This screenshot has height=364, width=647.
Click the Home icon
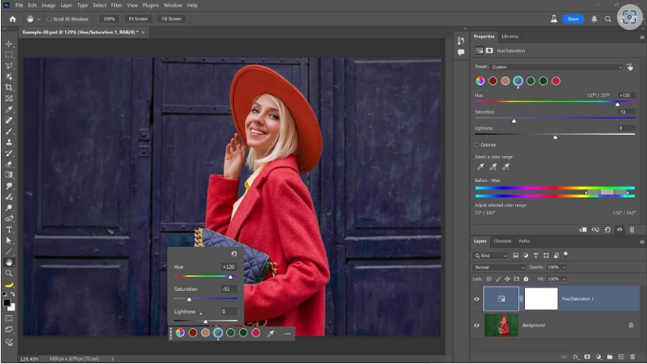click(13, 19)
